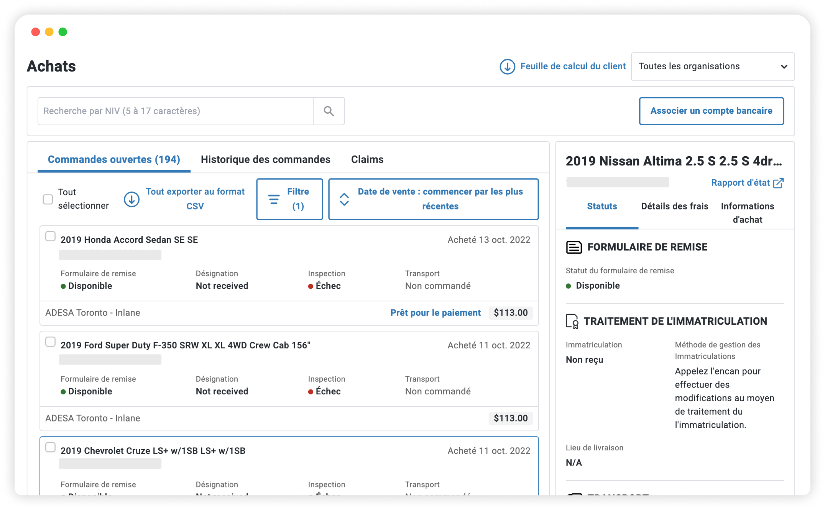
Task: Switch to Commandes ouvertes (194) tab
Action: pos(114,160)
